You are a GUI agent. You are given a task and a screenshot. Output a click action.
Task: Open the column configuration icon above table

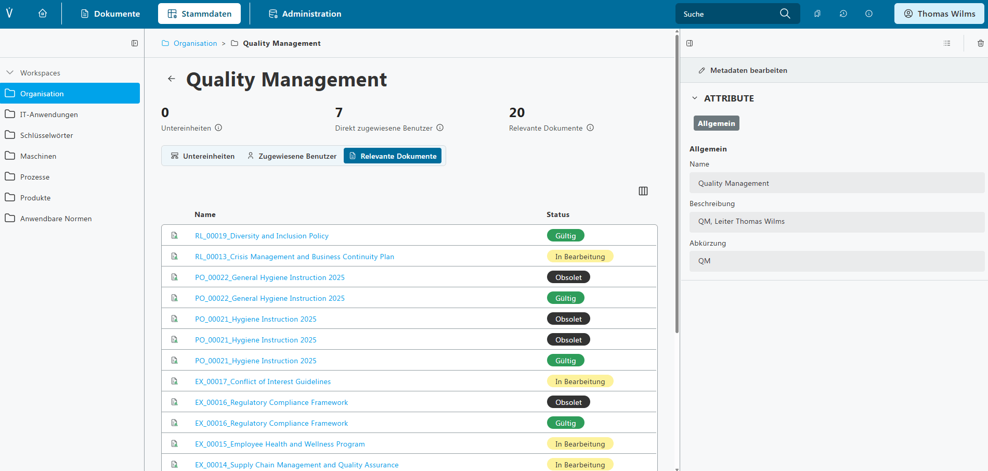(x=643, y=191)
